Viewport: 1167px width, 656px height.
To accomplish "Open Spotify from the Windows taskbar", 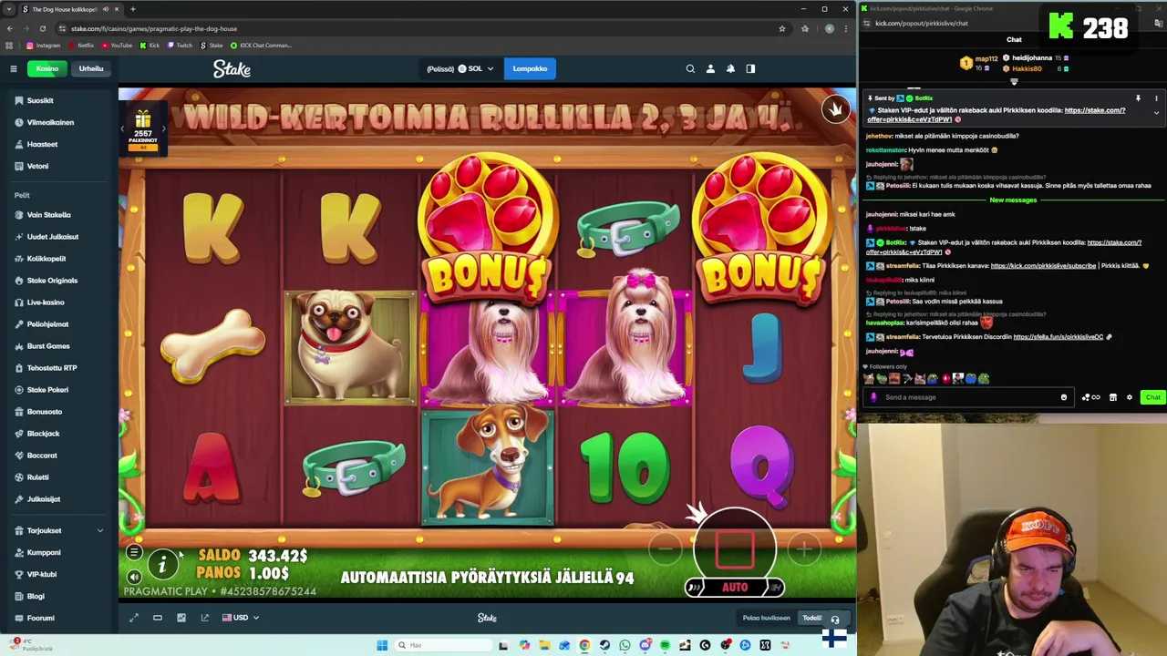I will (x=665, y=645).
